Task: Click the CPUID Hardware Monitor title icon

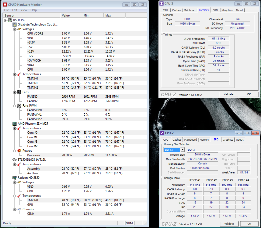Action: [5, 5]
